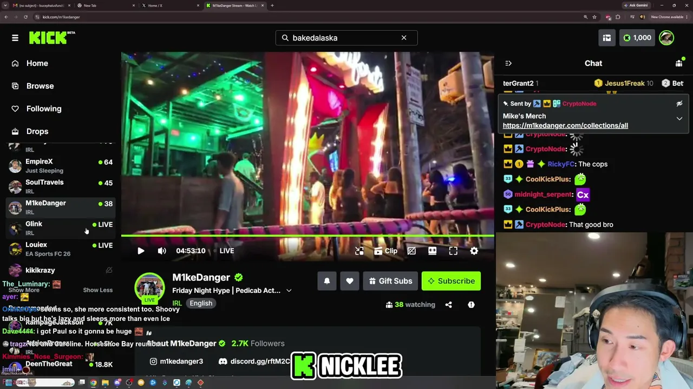693x389 pixels.
Task: Click the English language tag
Action: tap(201, 303)
